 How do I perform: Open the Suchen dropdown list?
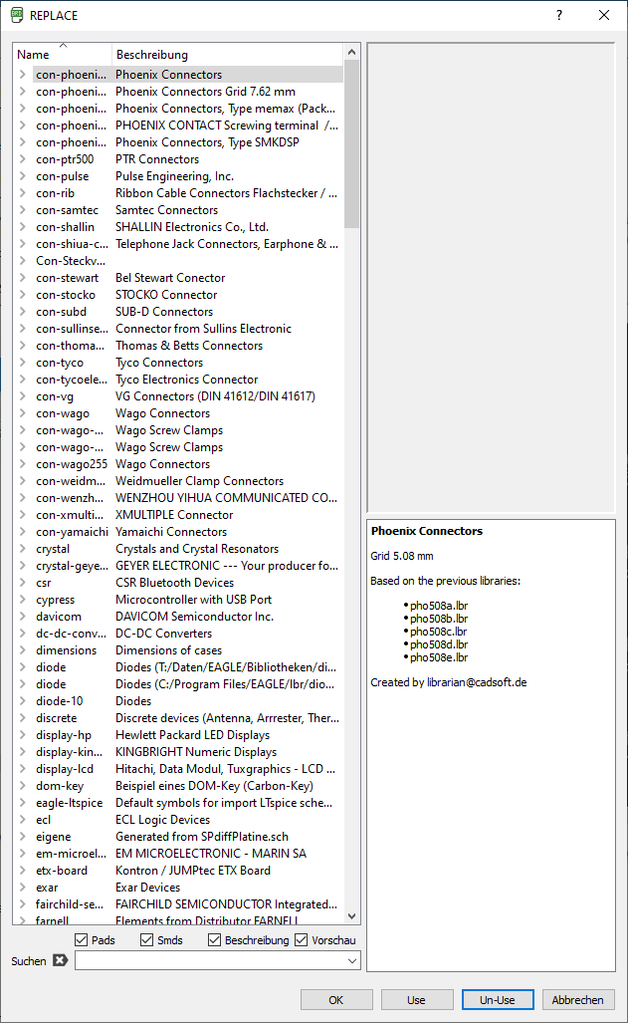pyautogui.click(x=352, y=960)
